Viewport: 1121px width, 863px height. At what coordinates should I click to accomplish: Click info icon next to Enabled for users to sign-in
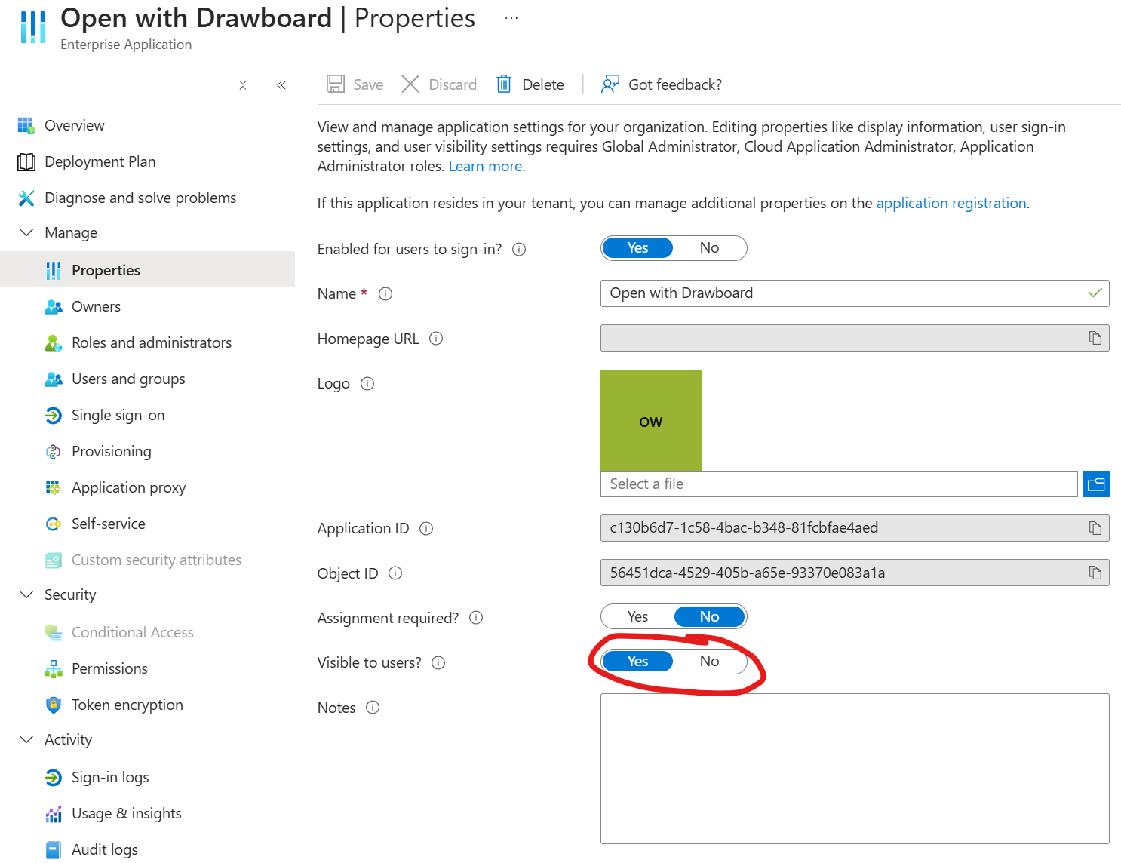coord(519,249)
